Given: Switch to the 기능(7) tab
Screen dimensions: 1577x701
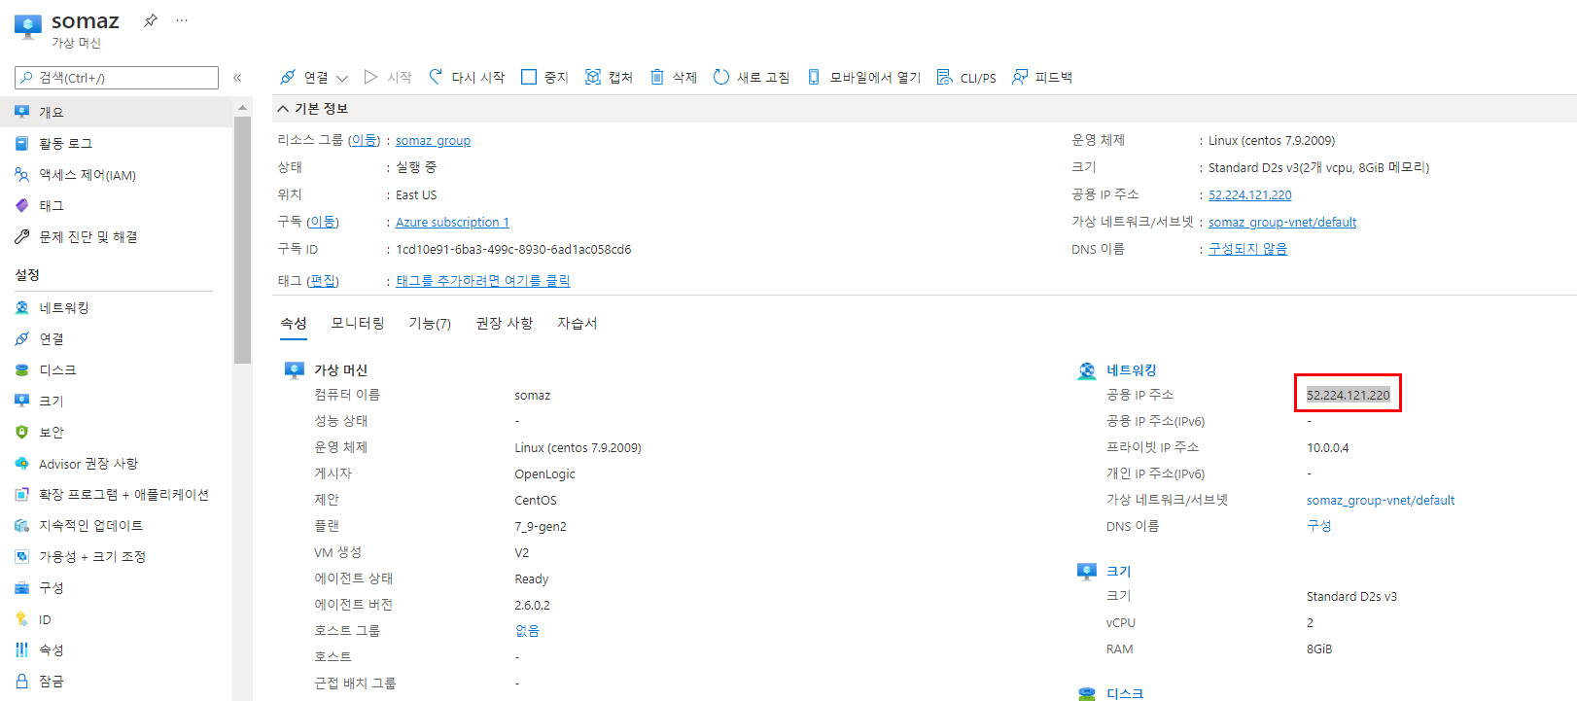Looking at the screenshot, I should 430,323.
